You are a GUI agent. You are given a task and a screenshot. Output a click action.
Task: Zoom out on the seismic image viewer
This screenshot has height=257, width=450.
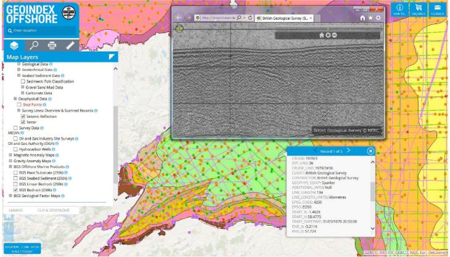click(334, 35)
